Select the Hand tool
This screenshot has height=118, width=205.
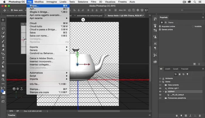3,75
